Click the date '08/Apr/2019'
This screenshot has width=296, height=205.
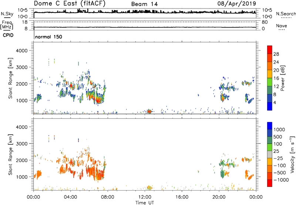(237, 4)
